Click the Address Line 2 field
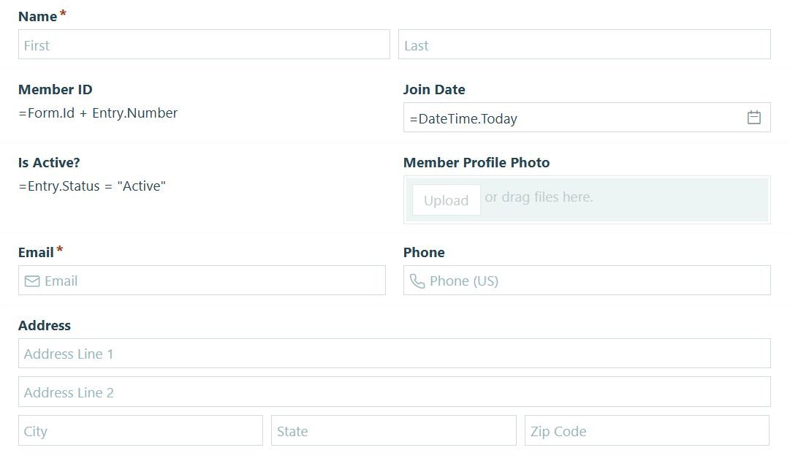 (x=395, y=392)
